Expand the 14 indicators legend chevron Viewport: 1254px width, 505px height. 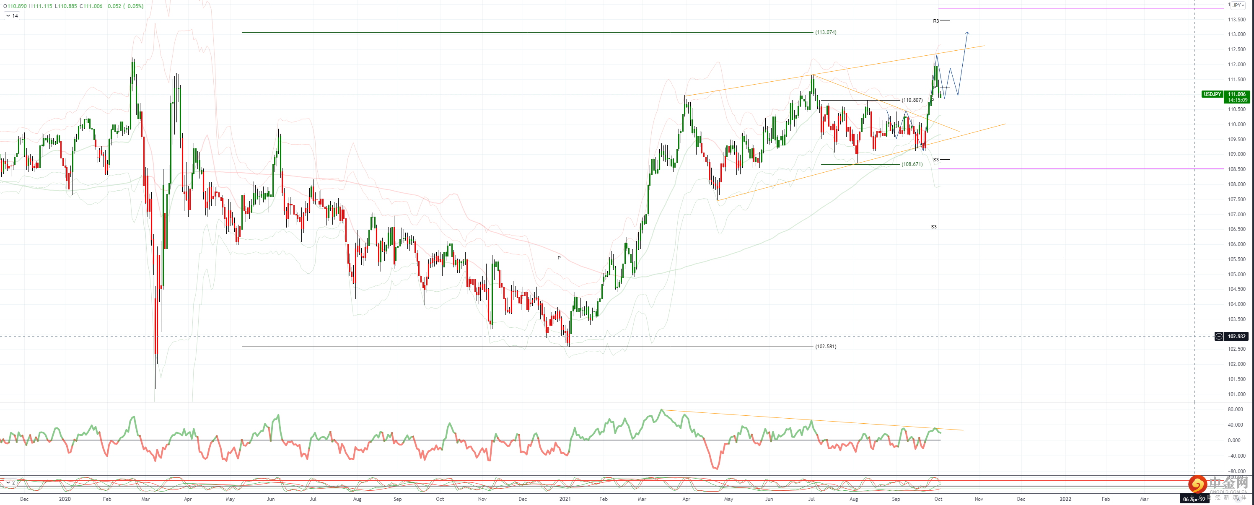point(8,16)
